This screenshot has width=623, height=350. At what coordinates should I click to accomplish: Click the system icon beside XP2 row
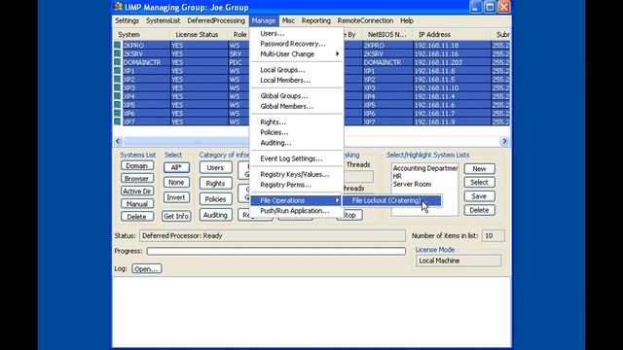(117, 80)
